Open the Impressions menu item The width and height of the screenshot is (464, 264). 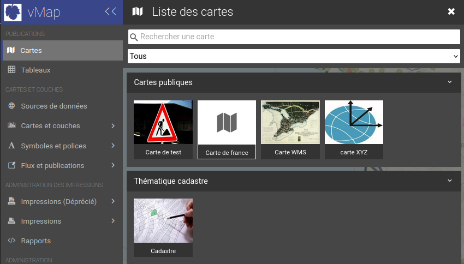pos(41,221)
